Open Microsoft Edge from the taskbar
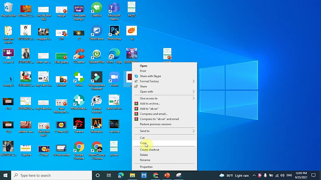The height and width of the screenshot is (180, 321). [121, 175]
